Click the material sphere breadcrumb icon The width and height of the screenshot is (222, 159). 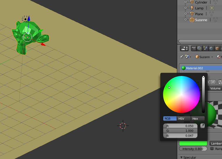pyautogui.click(x=218, y=57)
